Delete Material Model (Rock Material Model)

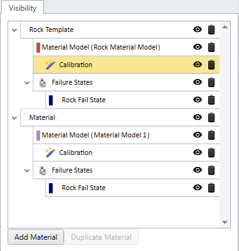coord(211,47)
